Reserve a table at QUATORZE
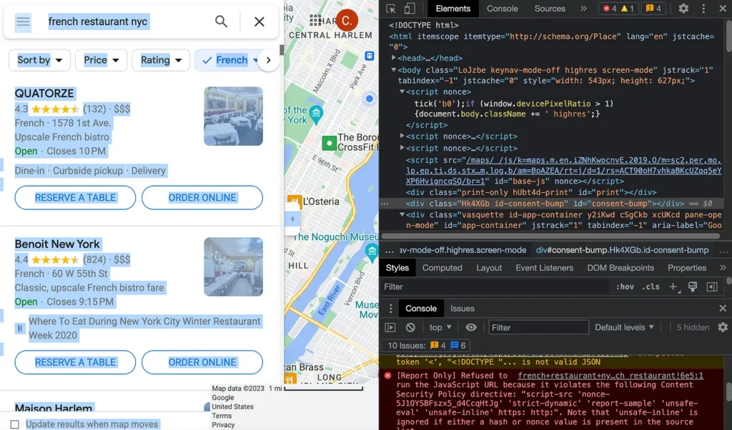 [x=75, y=198]
